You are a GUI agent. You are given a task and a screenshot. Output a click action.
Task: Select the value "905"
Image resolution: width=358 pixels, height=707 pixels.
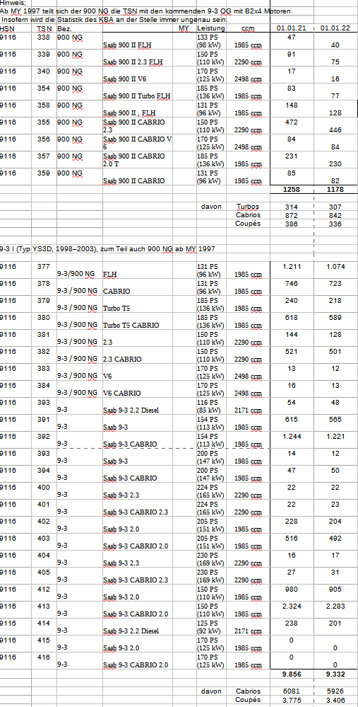pyautogui.click(x=335, y=589)
